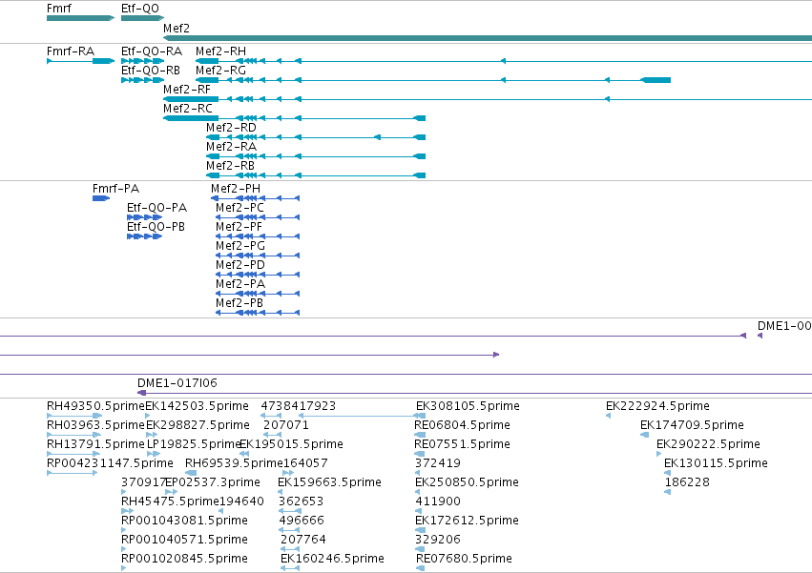Select the RP004231147.5prime EST label

110,463
